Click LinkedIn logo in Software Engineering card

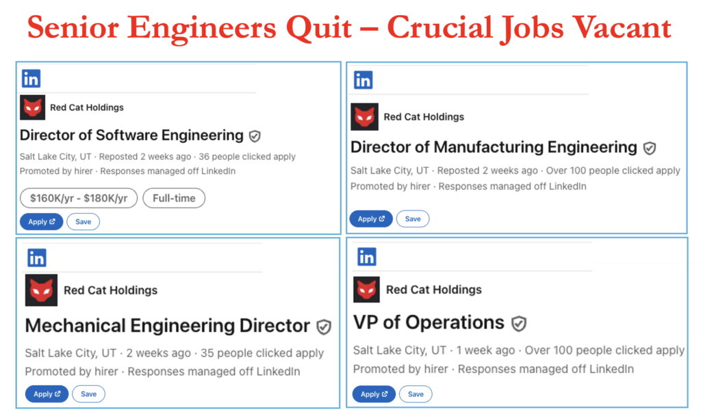[31, 79]
